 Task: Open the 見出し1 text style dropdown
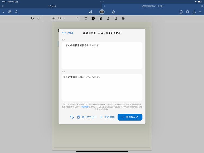(65, 18)
